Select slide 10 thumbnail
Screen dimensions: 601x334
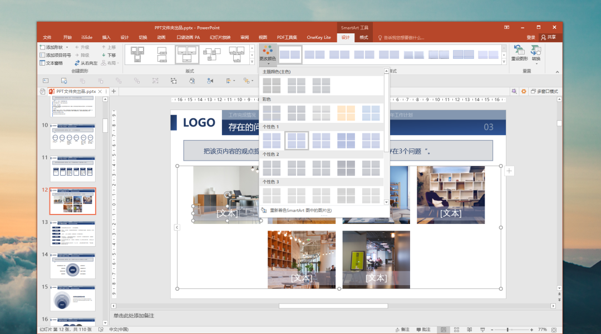72,136
